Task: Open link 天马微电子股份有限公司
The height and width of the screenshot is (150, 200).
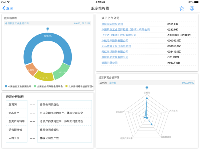Action: [116, 46]
